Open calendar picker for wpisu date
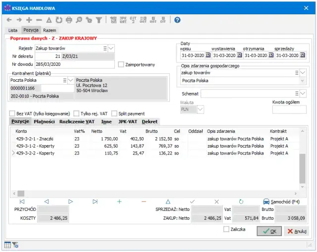 (208, 55)
